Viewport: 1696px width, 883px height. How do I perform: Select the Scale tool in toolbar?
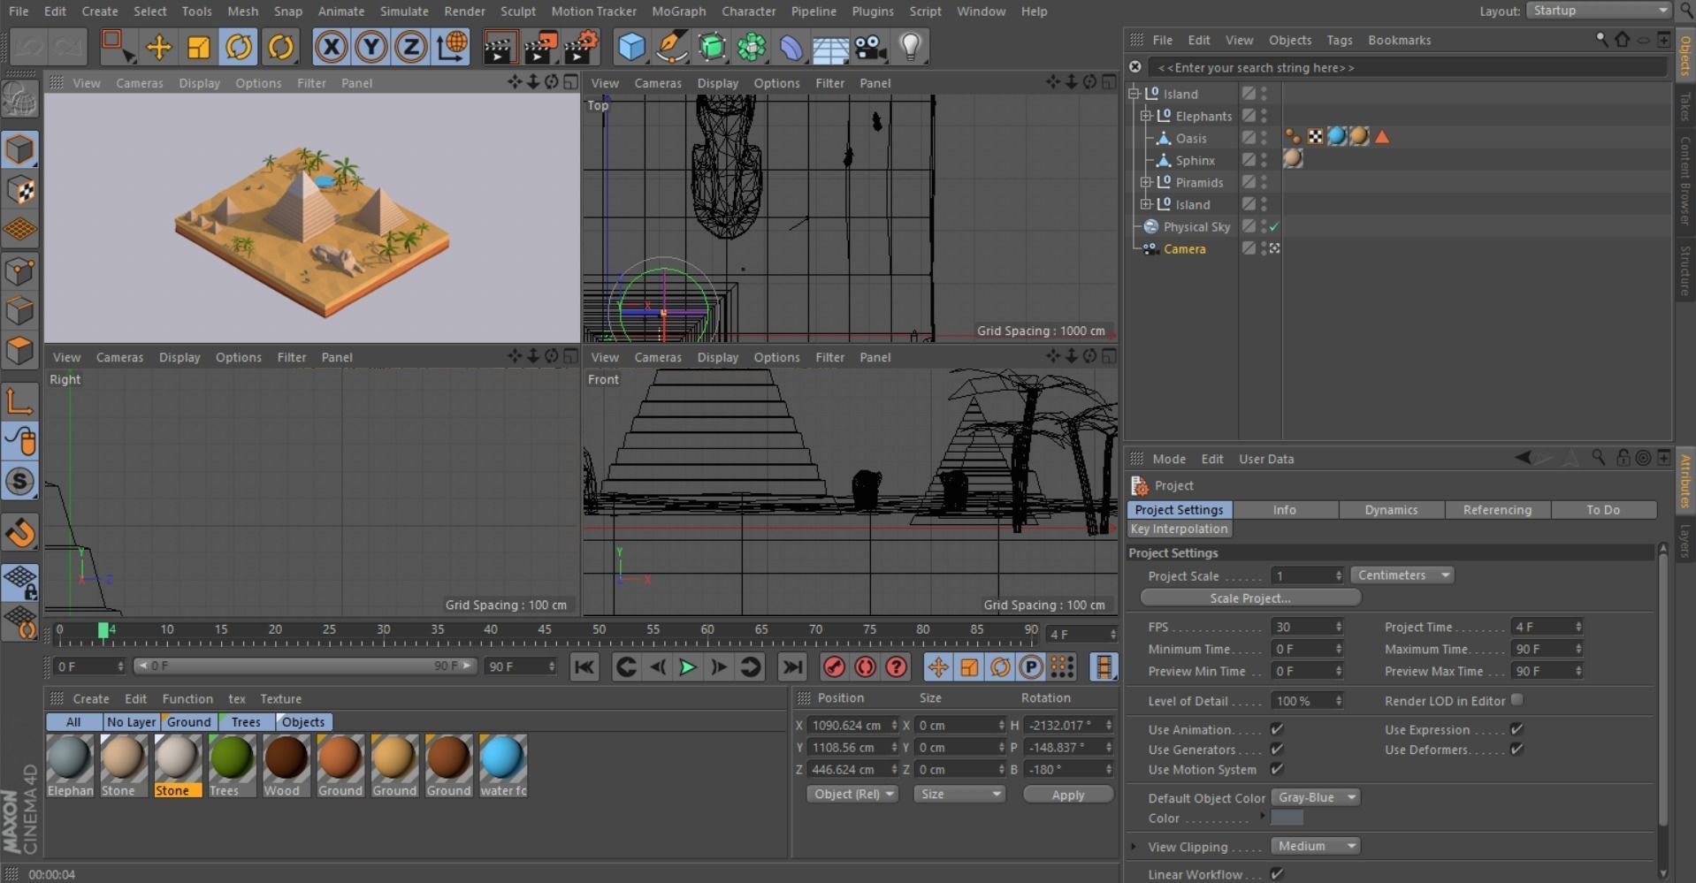(199, 46)
